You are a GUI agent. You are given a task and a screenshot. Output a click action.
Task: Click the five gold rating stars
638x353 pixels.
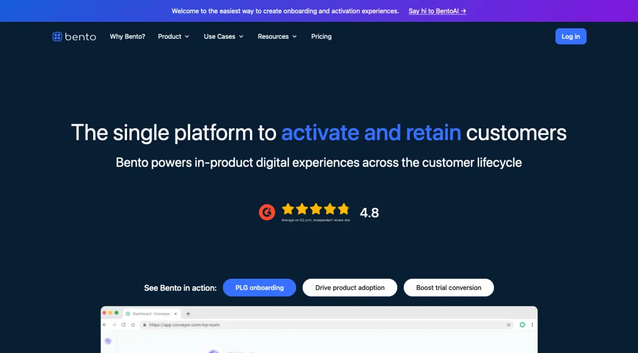pyautogui.click(x=316, y=209)
